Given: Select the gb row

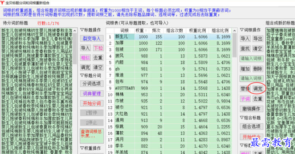Looking at the screenshot, I should click(x=169, y=69).
